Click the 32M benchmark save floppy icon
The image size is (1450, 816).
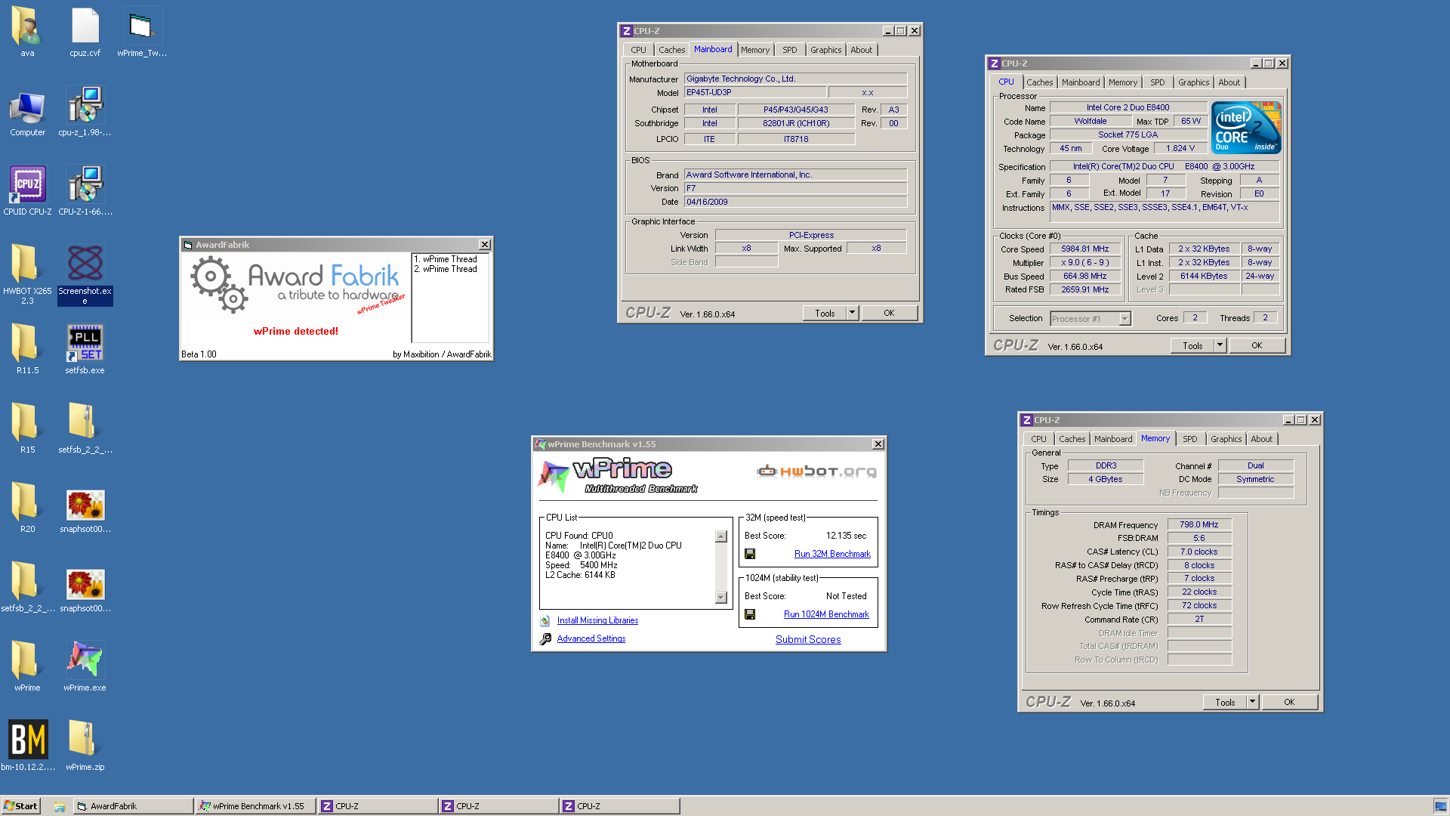point(750,554)
